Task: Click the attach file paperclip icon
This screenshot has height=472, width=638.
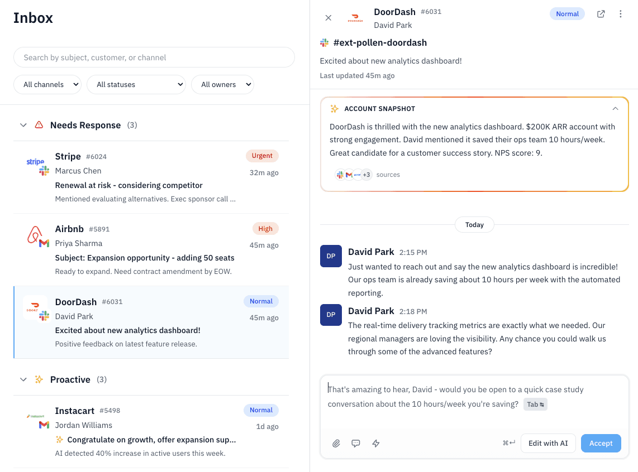Action: (336, 443)
